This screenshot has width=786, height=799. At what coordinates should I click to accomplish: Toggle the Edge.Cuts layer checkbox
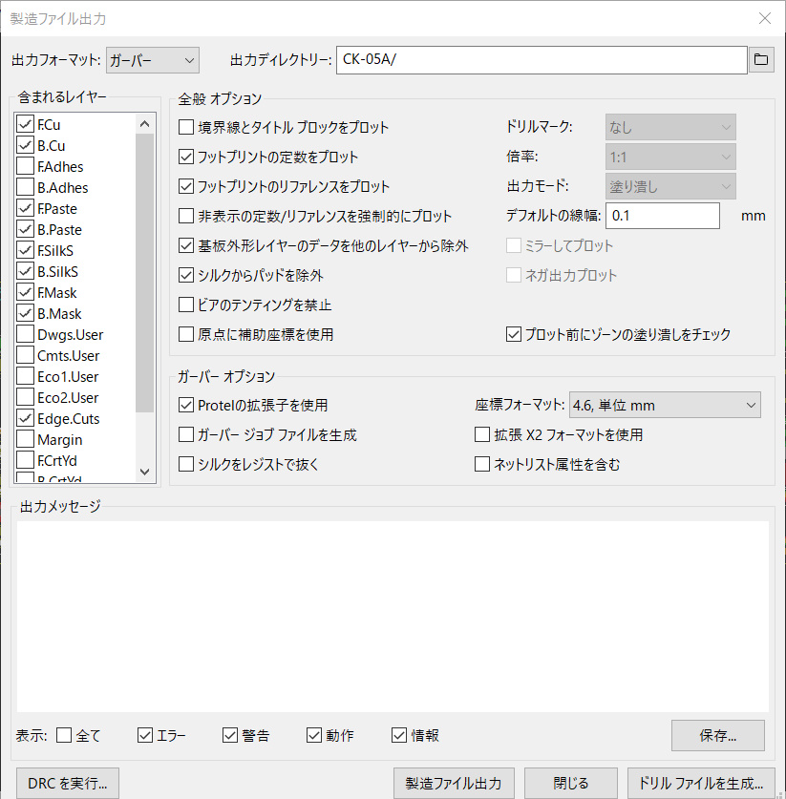pyautogui.click(x=26, y=418)
